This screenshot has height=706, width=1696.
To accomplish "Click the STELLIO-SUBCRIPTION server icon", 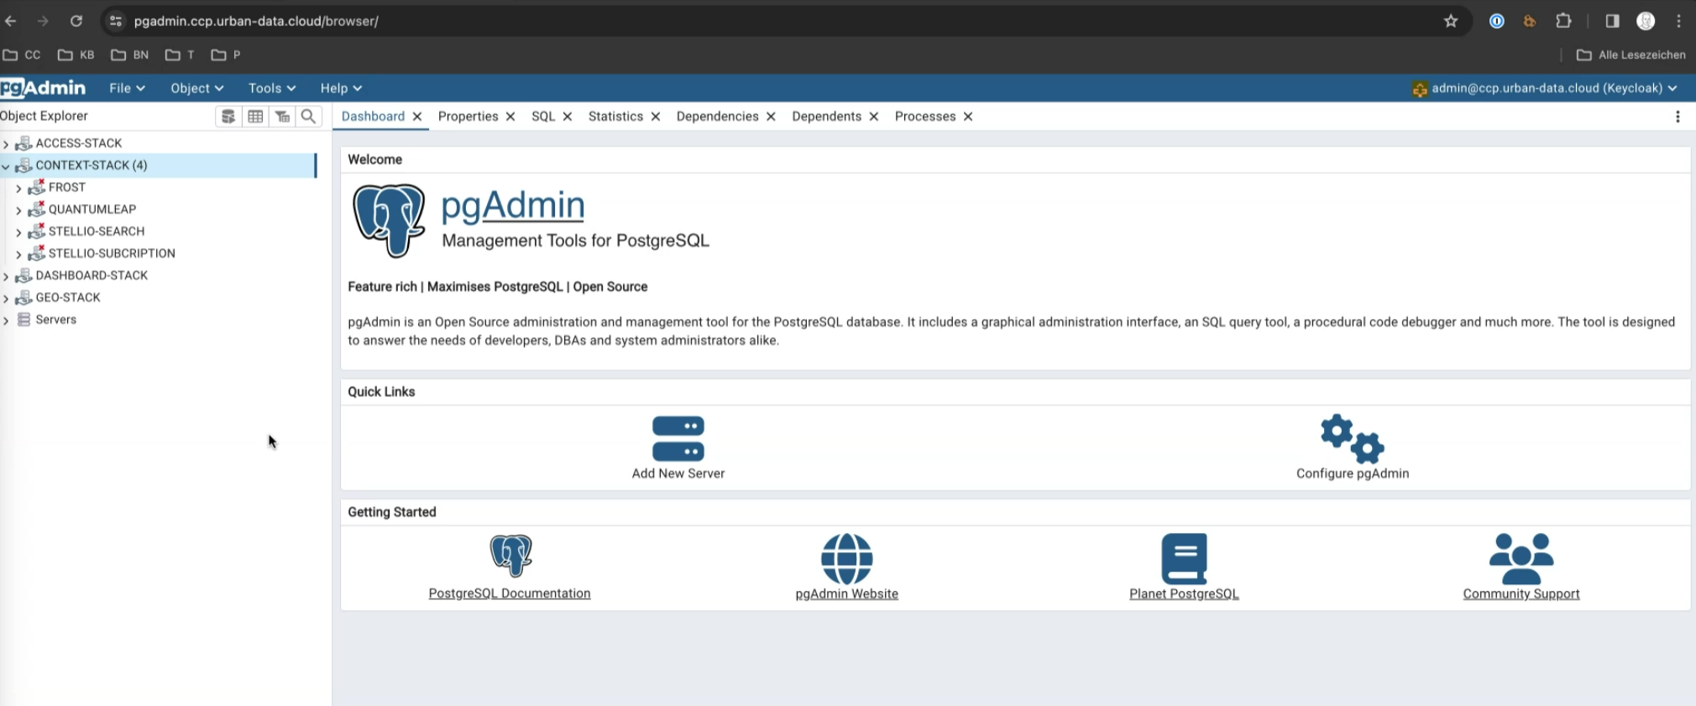I will [36, 253].
